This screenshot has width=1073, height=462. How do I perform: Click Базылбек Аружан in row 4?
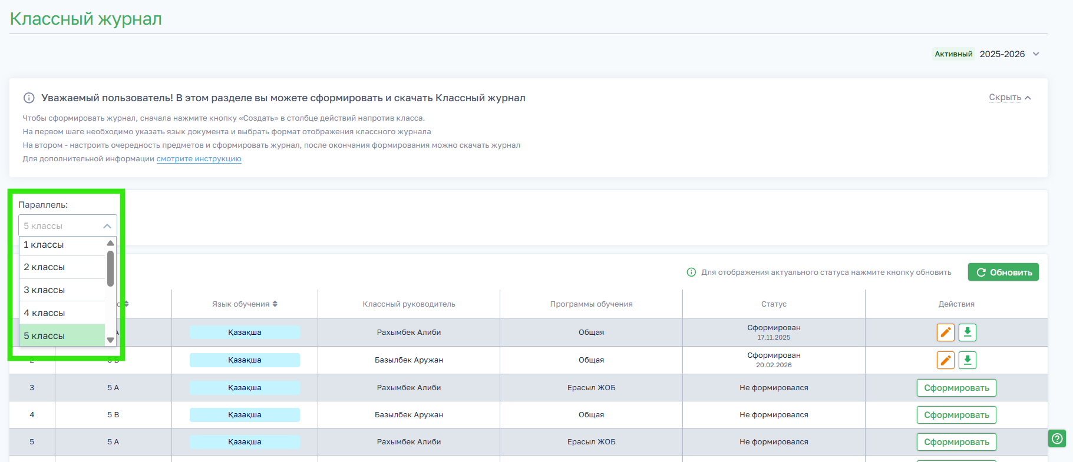point(409,415)
